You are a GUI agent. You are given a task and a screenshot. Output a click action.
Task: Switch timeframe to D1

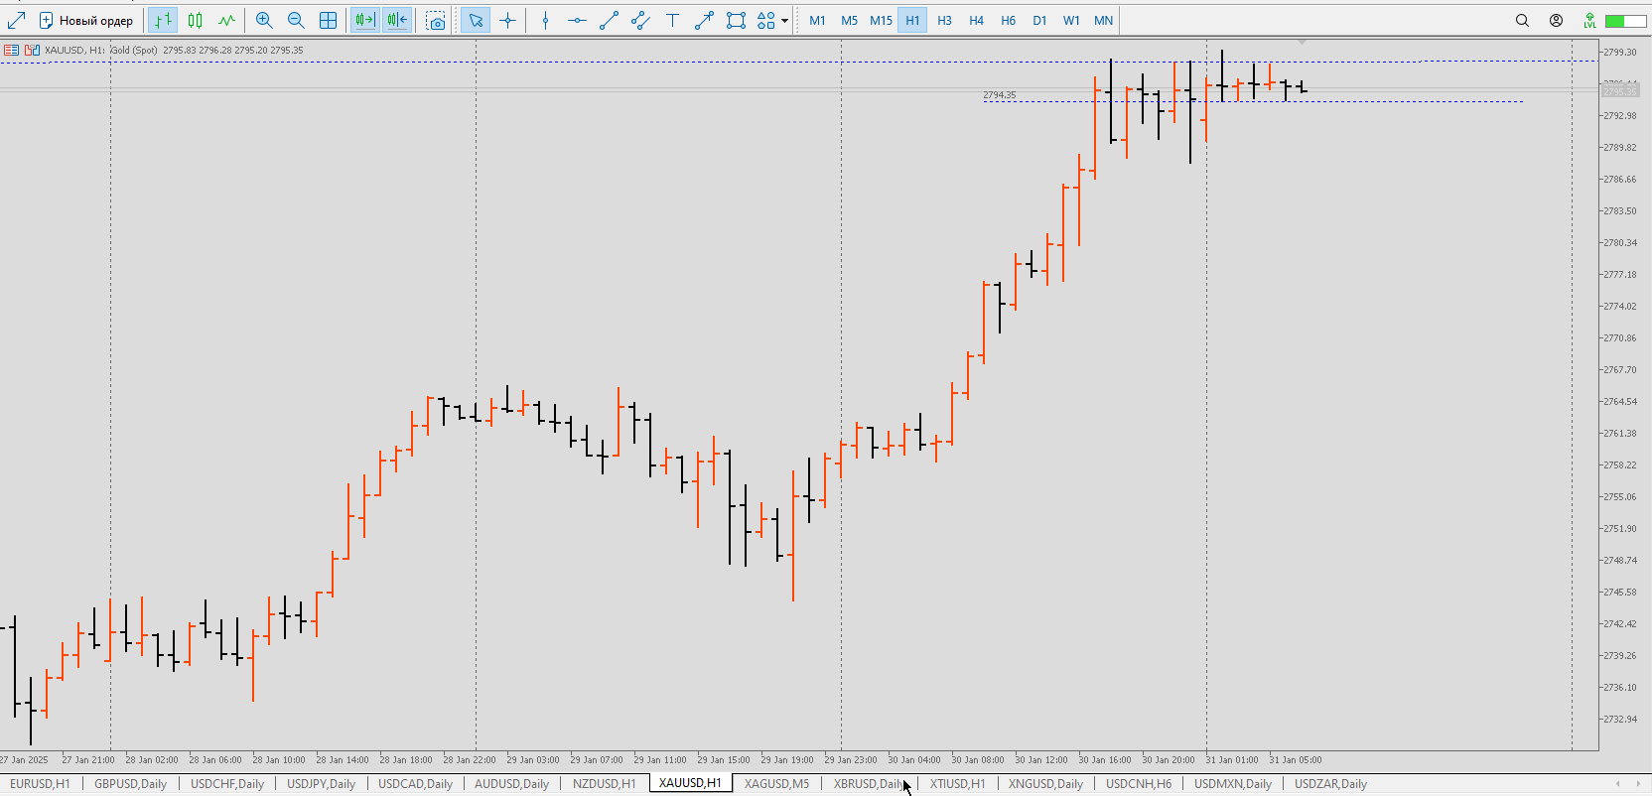click(x=1039, y=20)
